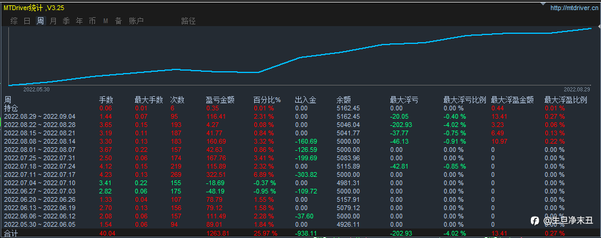Select the 2022.07.11 ~ 2022.07.17 week row
Viewport: 601px width, 238px height.
point(300,174)
